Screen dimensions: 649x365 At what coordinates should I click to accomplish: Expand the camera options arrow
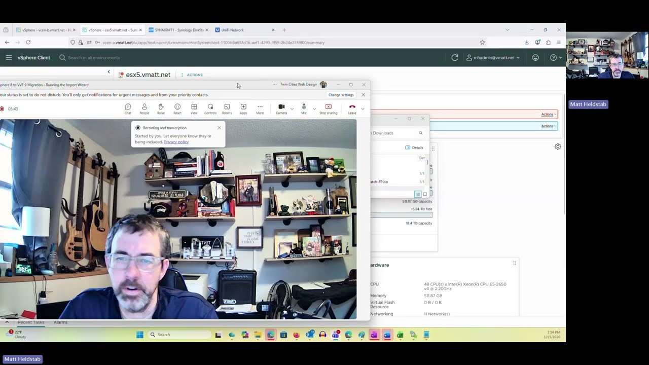(293, 108)
